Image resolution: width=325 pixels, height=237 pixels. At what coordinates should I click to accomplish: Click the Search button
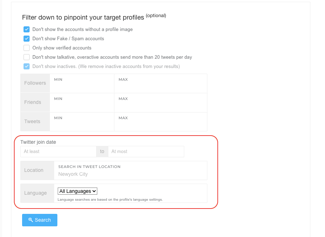(x=40, y=220)
